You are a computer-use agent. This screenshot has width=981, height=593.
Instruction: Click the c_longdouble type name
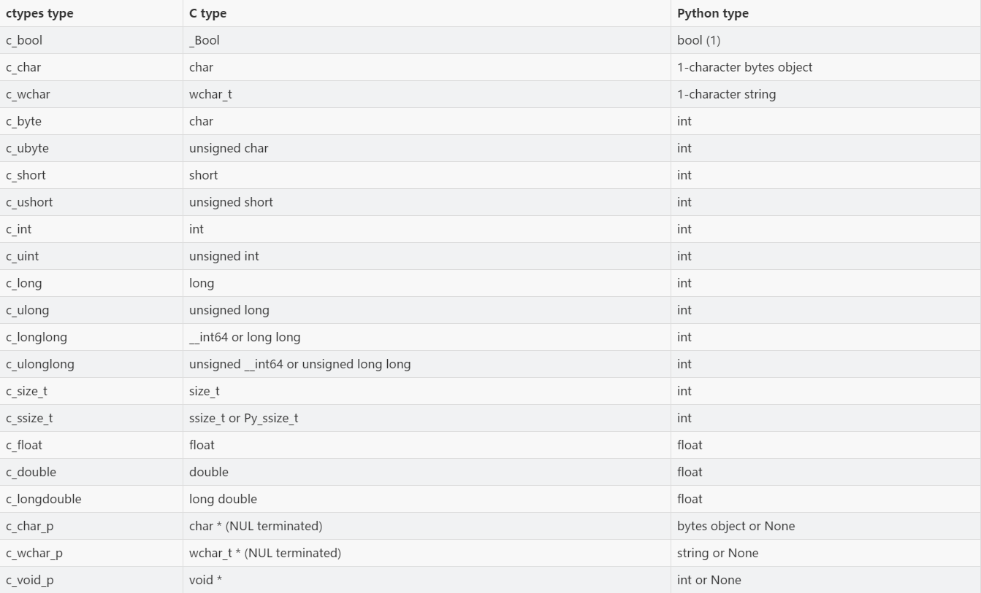click(x=43, y=499)
